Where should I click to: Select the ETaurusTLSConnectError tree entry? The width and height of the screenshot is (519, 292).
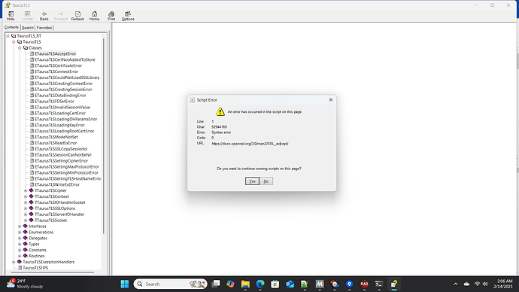pos(56,71)
